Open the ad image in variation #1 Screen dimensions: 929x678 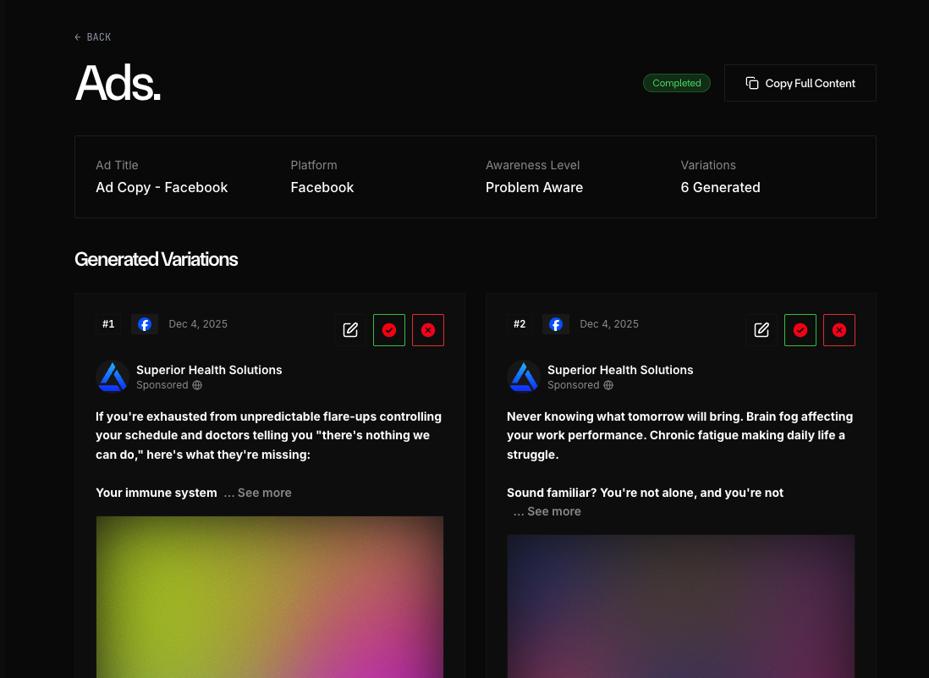[x=270, y=597]
